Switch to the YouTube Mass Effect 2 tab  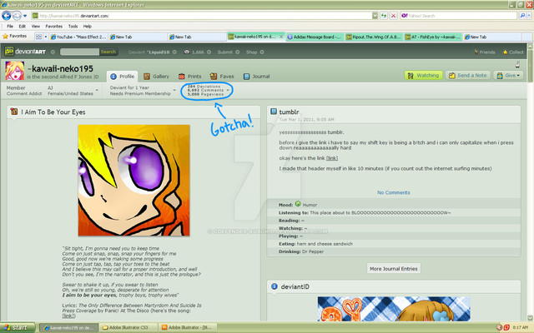(78, 37)
